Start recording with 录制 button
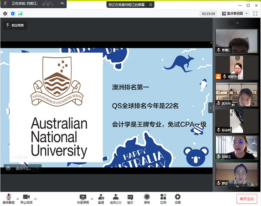The height and width of the screenshot is (206, 261). (x=147, y=198)
